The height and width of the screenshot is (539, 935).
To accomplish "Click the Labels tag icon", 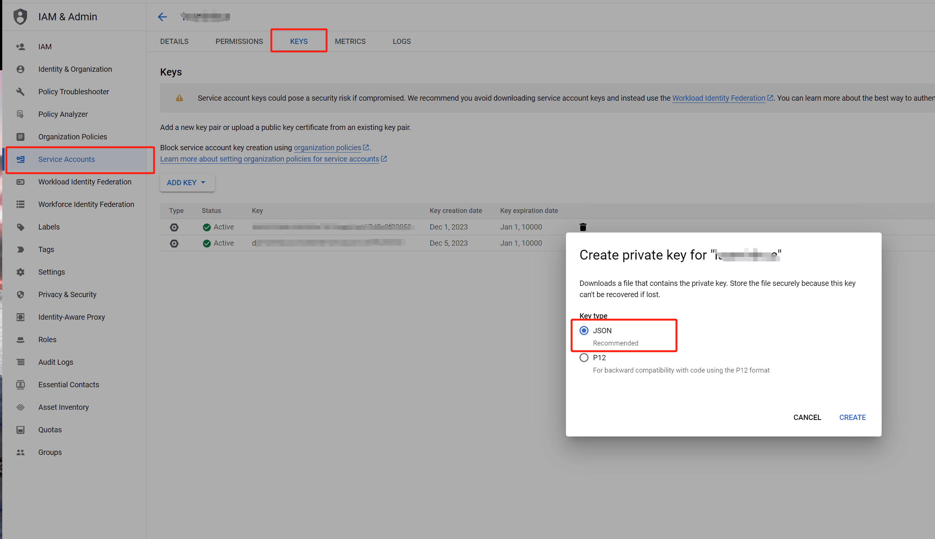I will coord(21,227).
